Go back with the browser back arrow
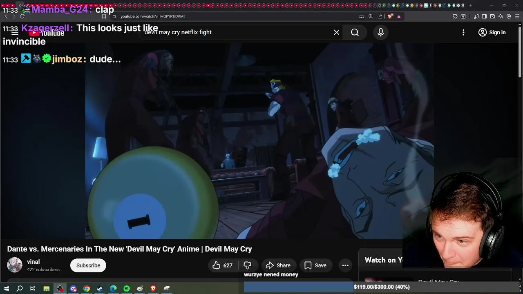Screen dimensions: 523x294 6,16
